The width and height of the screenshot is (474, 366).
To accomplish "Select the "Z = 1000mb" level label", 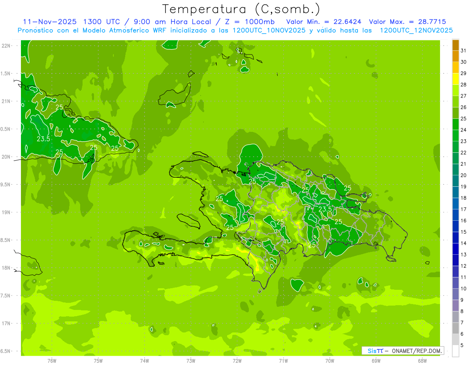I will click(250, 22).
